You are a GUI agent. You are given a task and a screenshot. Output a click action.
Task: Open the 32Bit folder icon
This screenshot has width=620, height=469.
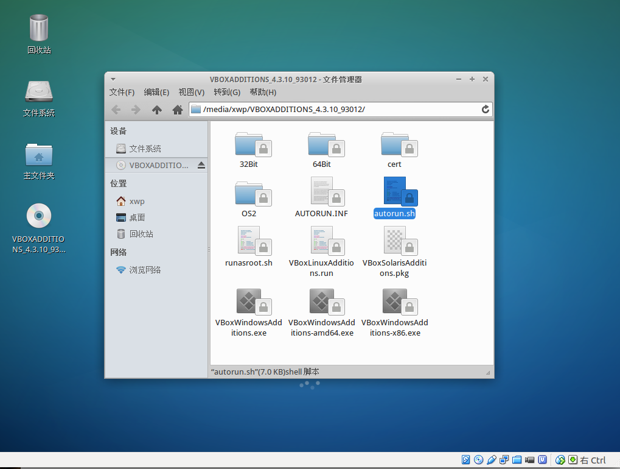point(253,144)
